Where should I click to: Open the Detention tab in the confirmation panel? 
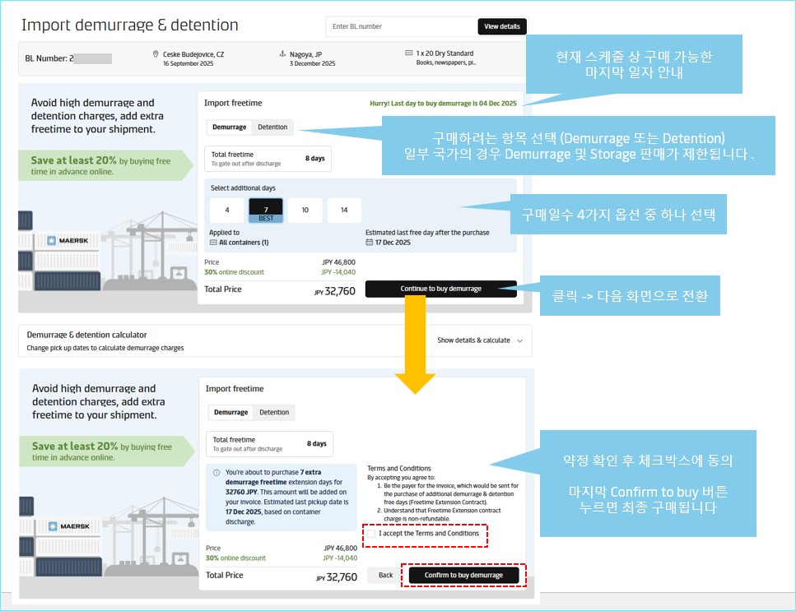(274, 413)
